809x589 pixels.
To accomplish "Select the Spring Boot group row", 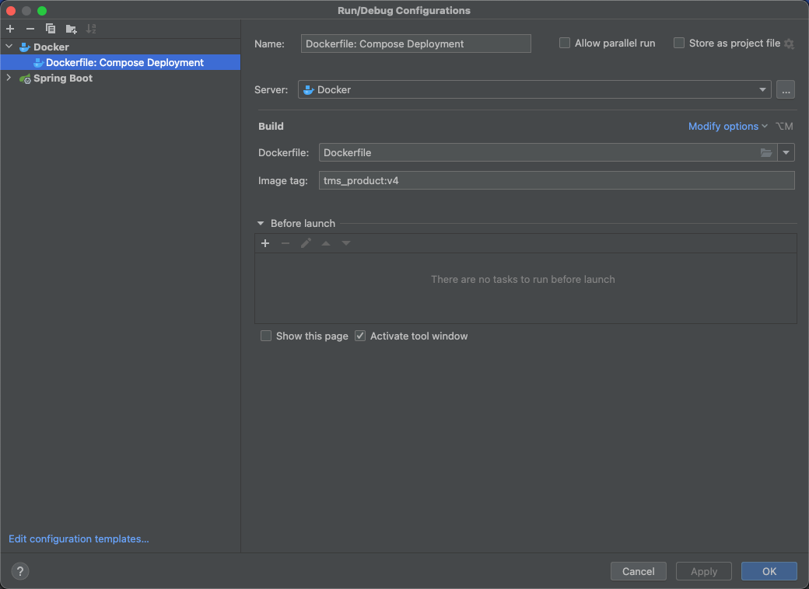I will point(121,78).
